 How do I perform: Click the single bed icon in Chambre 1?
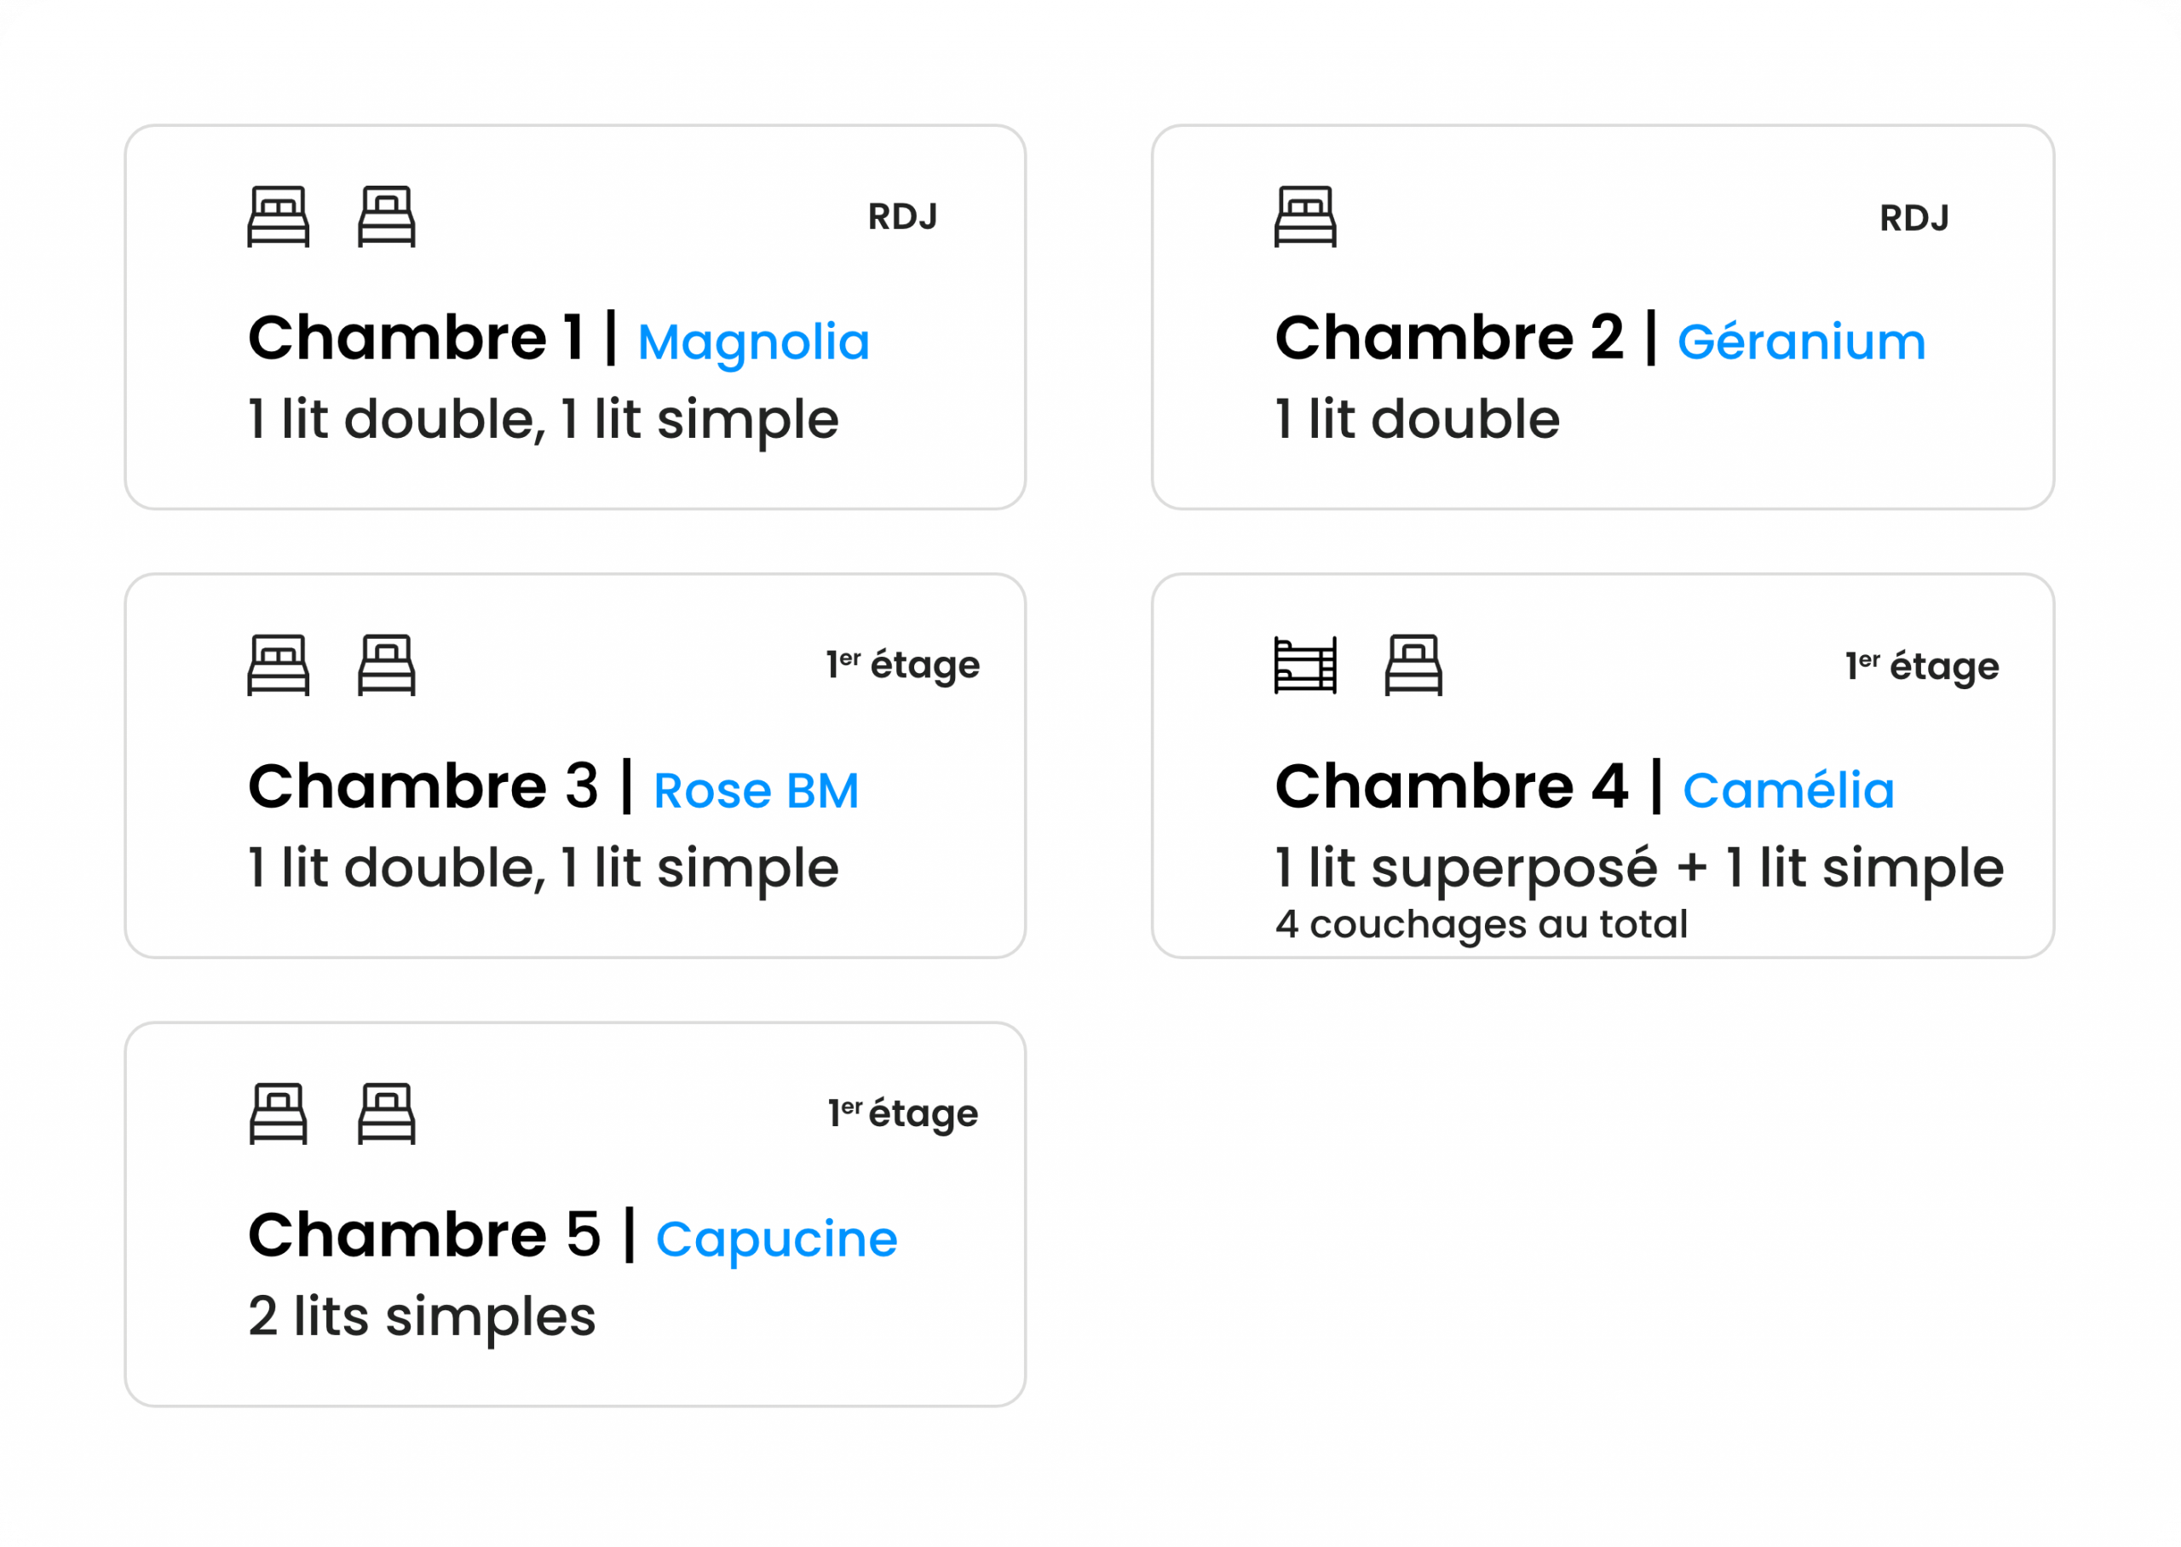click(x=387, y=216)
